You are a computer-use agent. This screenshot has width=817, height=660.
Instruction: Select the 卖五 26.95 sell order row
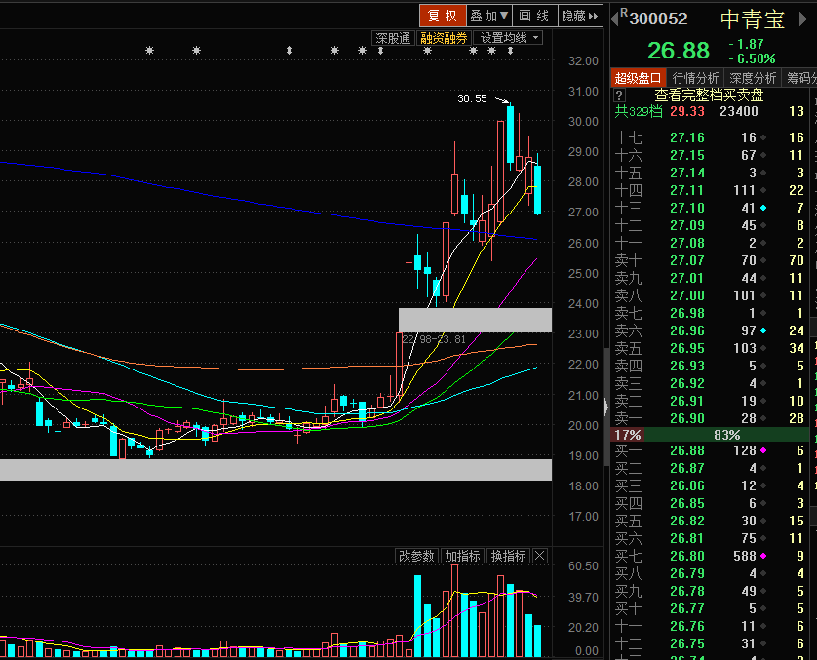click(710, 348)
